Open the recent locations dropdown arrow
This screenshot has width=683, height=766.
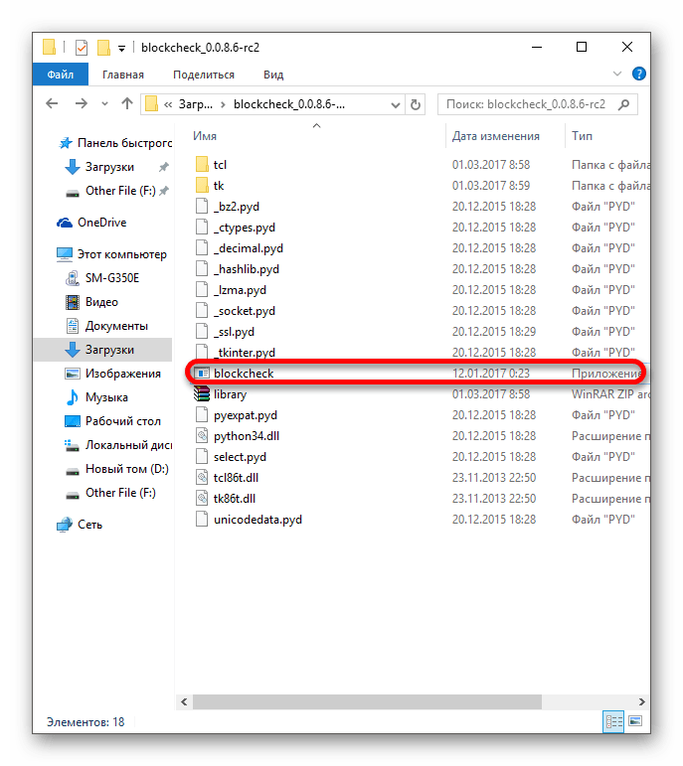[104, 104]
